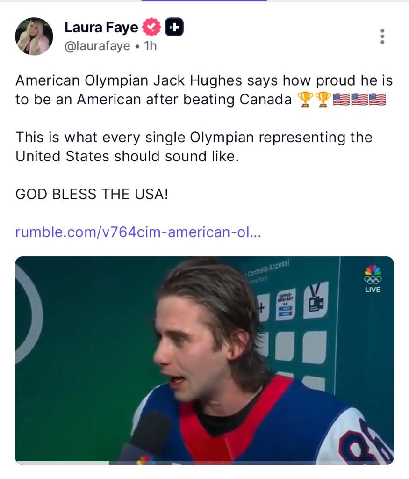The height and width of the screenshot is (479, 409).
Task: Tap the "every single Olympian" paragraph
Action: tap(194, 146)
